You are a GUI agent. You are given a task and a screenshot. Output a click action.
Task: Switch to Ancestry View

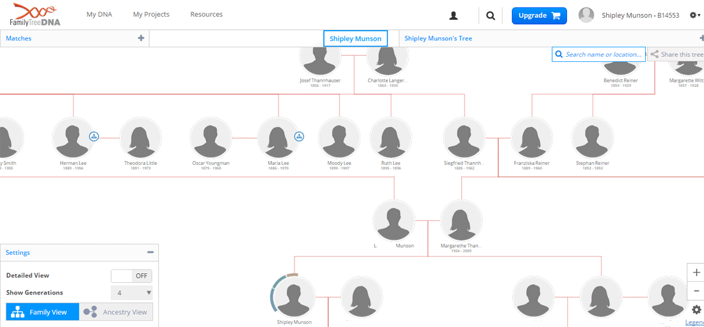[x=116, y=312]
